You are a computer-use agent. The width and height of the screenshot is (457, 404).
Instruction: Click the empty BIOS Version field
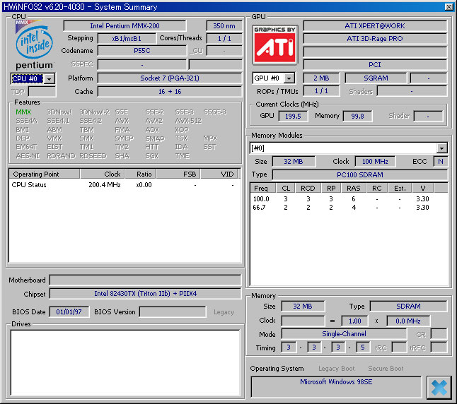[173, 311]
